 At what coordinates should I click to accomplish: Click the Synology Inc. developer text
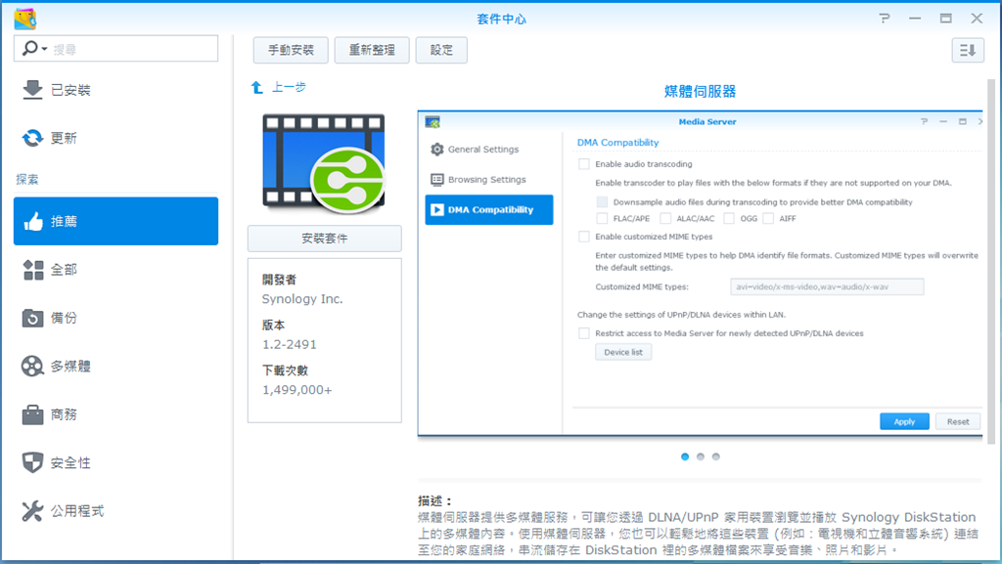click(x=302, y=298)
